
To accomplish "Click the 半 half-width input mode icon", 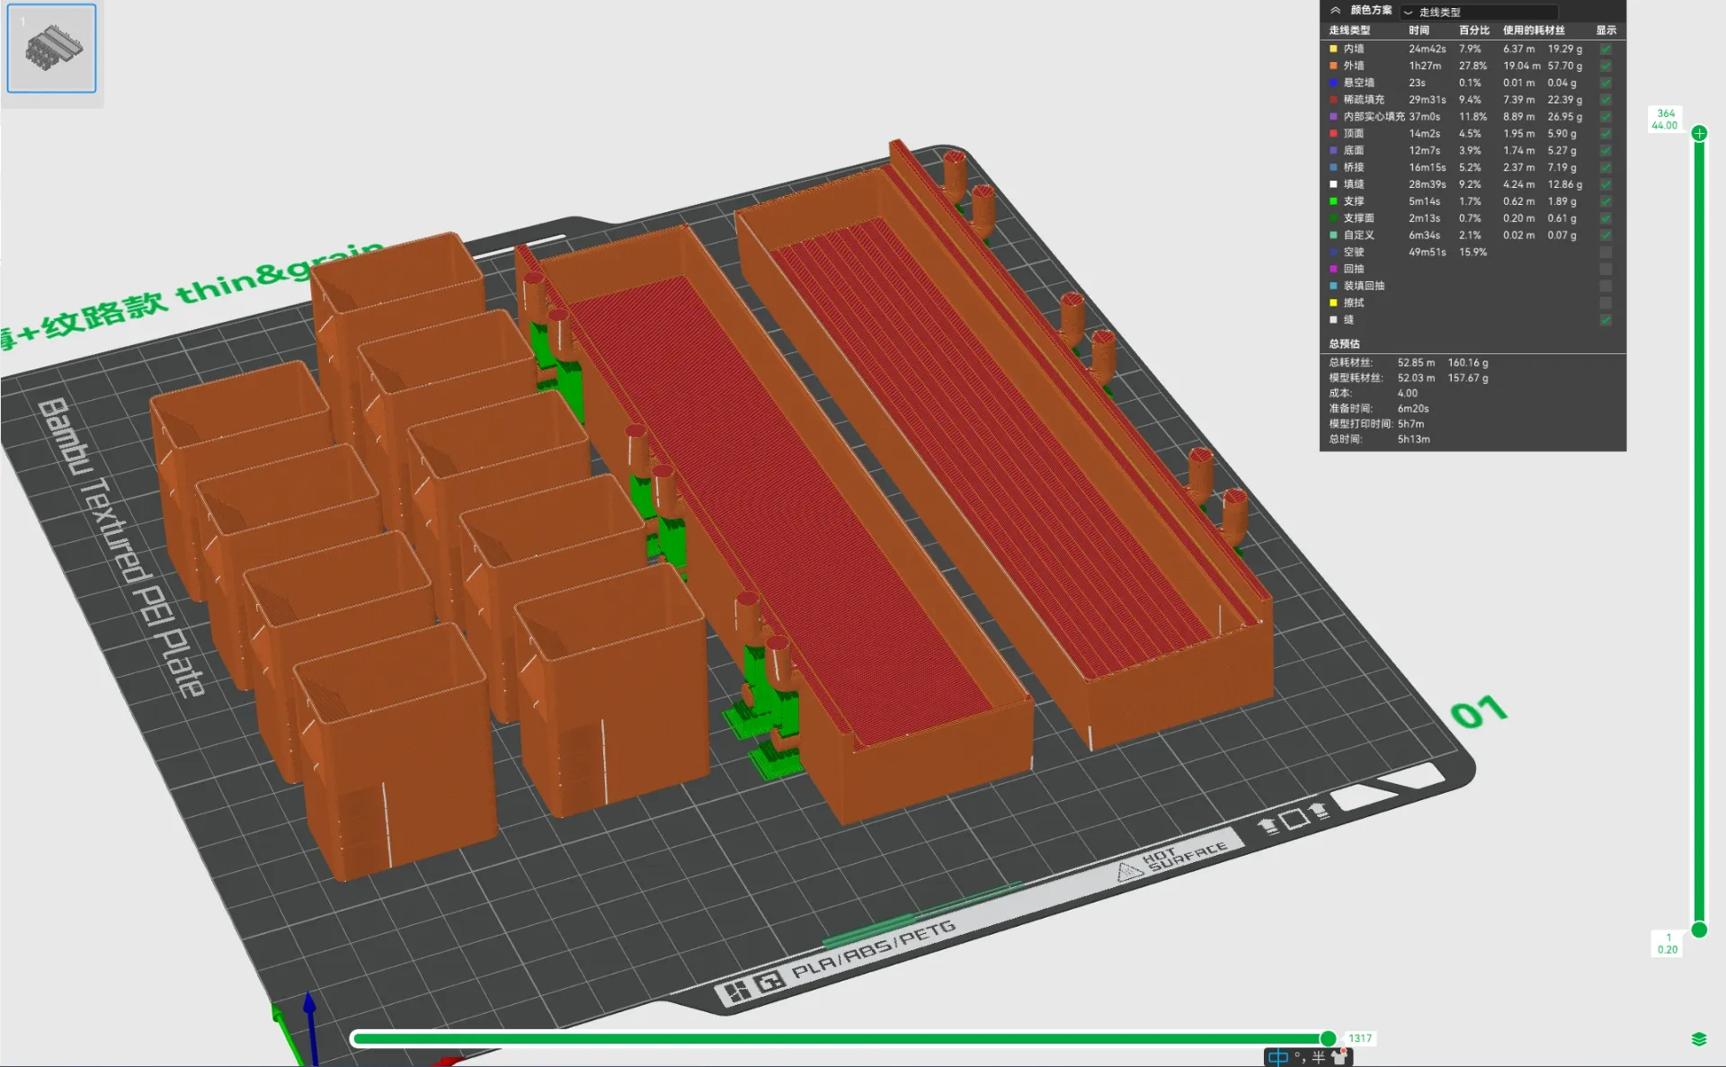I will (1318, 1058).
